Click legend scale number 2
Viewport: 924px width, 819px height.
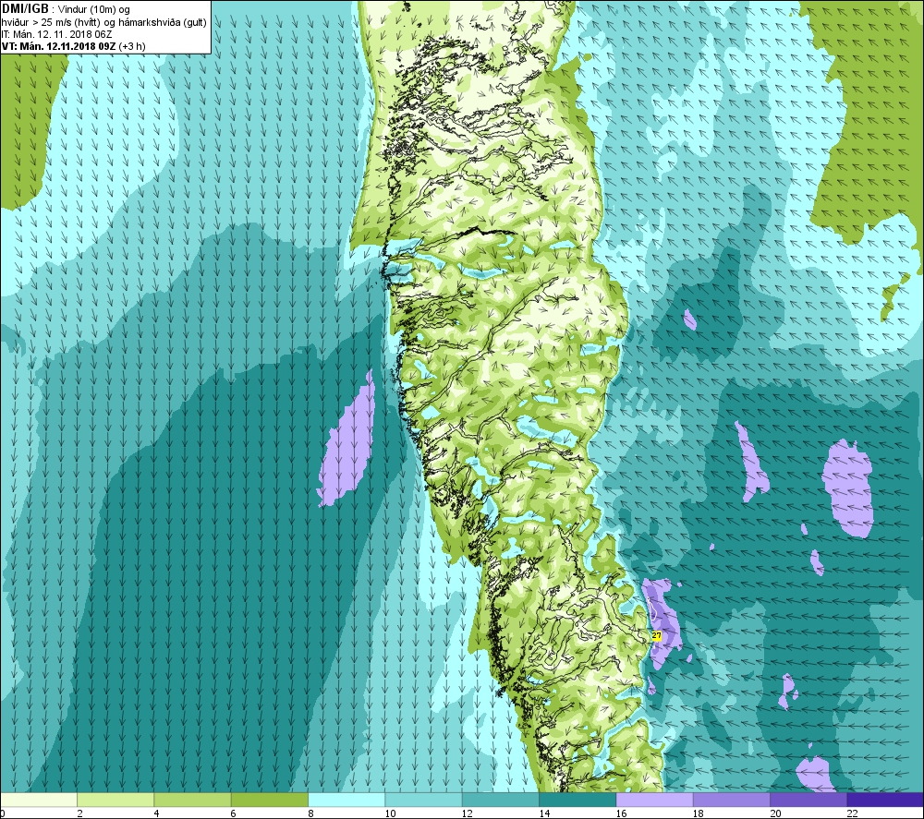point(79,813)
